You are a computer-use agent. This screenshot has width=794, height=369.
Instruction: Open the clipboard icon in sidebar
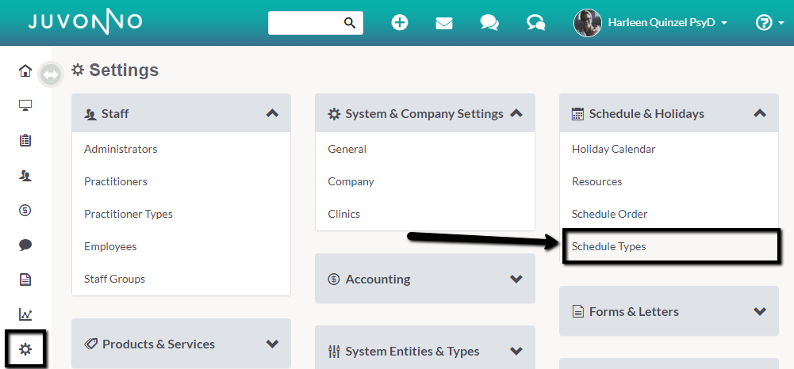click(x=25, y=140)
